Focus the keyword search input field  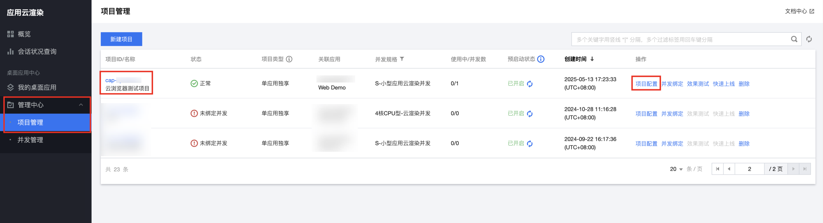681,40
